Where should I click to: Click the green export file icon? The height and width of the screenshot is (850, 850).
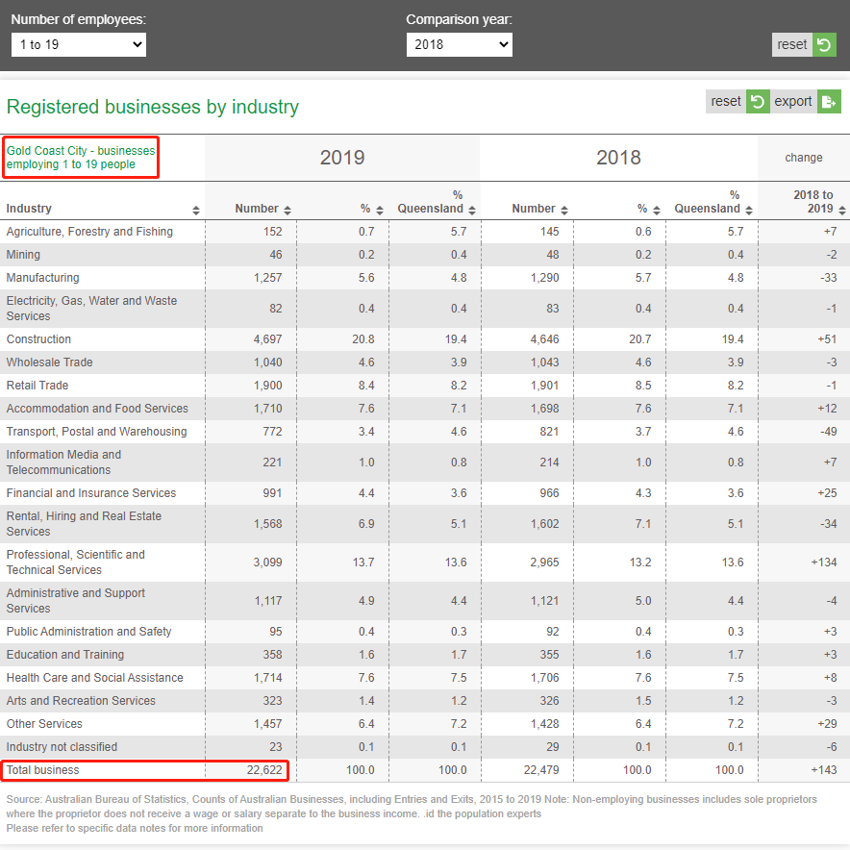829,101
